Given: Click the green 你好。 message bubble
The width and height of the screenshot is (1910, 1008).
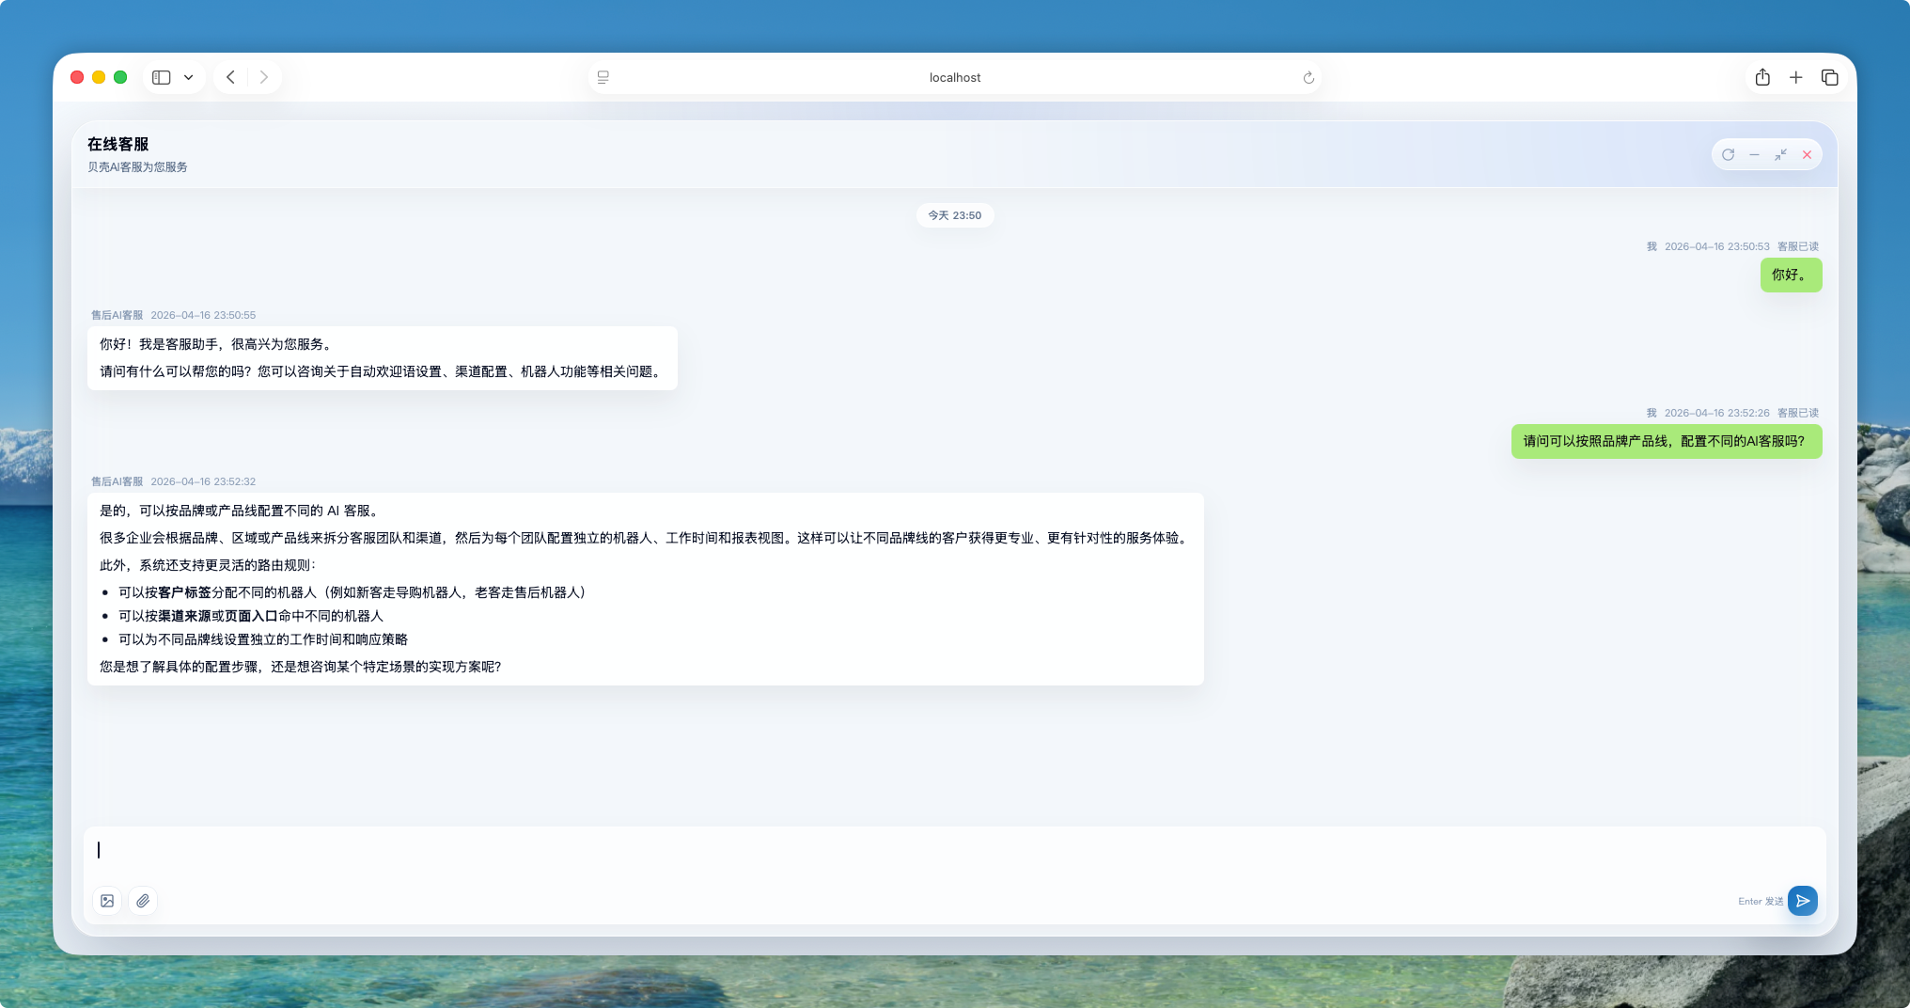Looking at the screenshot, I should pos(1790,275).
